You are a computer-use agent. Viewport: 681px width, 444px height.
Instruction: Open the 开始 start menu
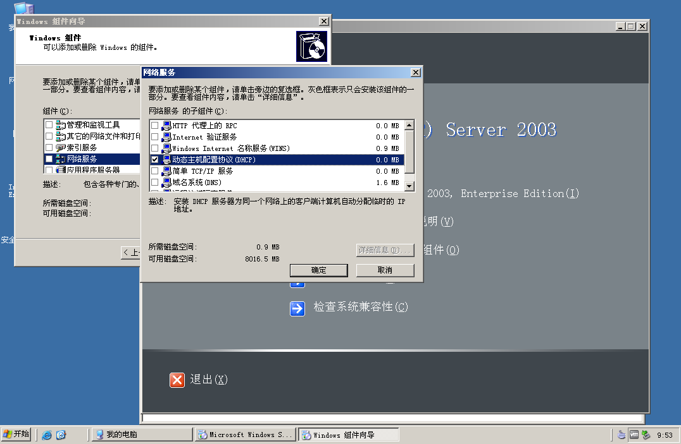coord(16,434)
